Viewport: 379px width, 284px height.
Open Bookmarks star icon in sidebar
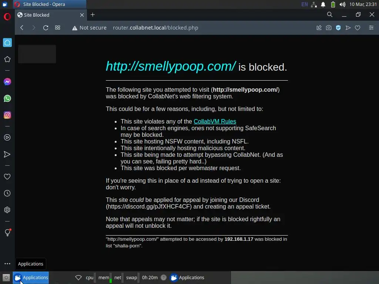[x=7, y=59]
